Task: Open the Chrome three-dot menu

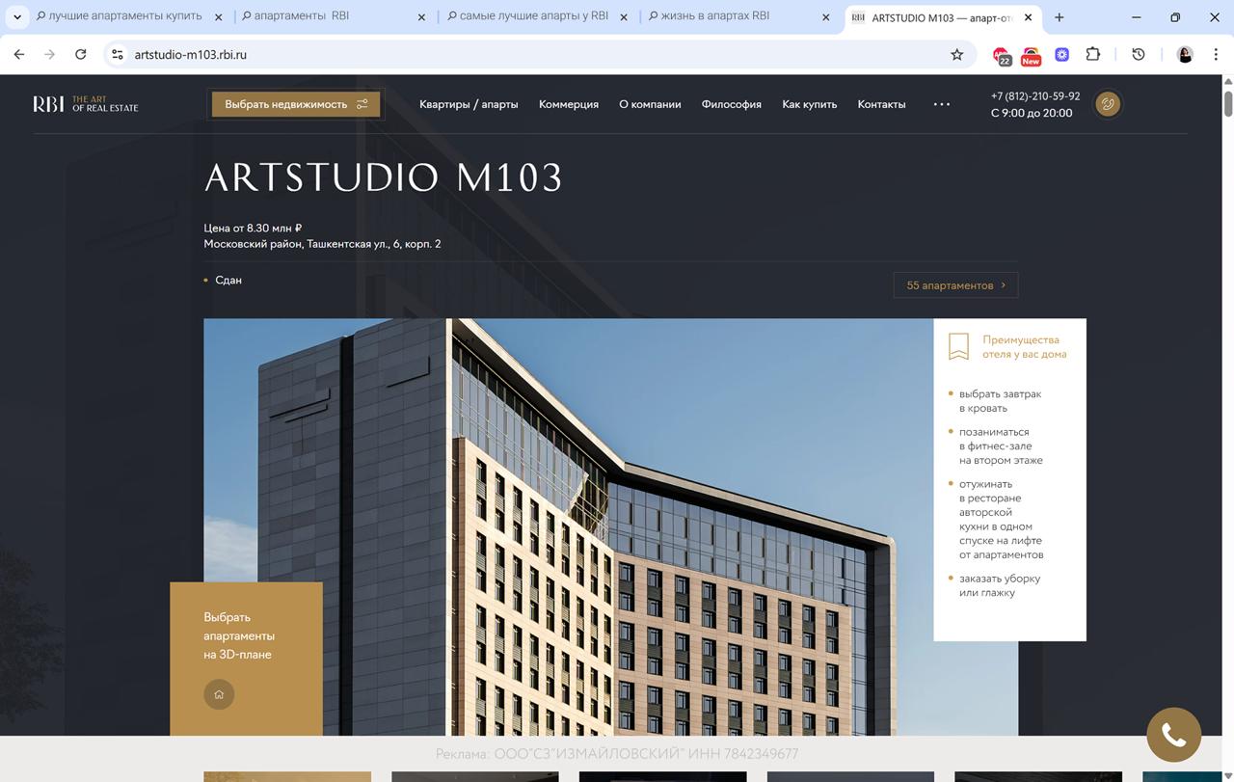Action: pyautogui.click(x=1216, y=55)
